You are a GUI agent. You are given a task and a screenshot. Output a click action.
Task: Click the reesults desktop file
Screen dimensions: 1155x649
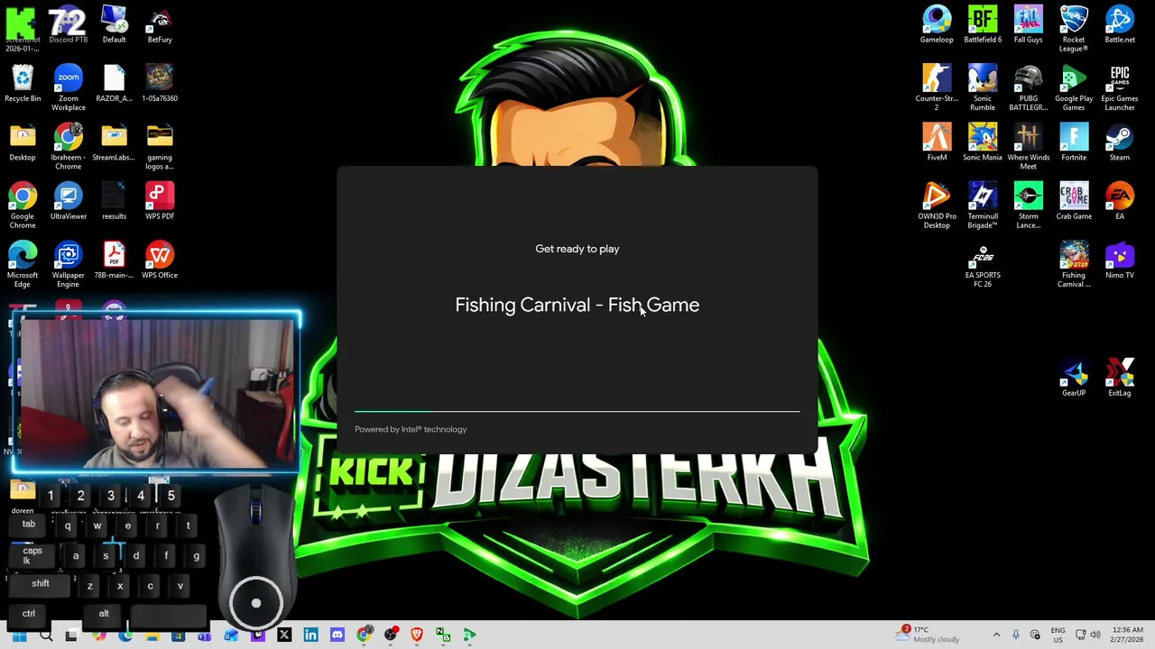(114, 201)
